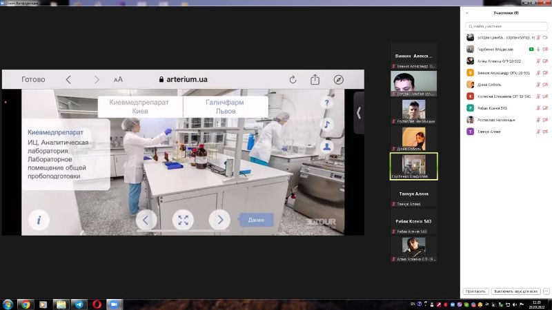Image resolution: width=552 pixels, height=310 pixels.
Task: Open the three-dots more options menu
Action: [x=546, y=291]
